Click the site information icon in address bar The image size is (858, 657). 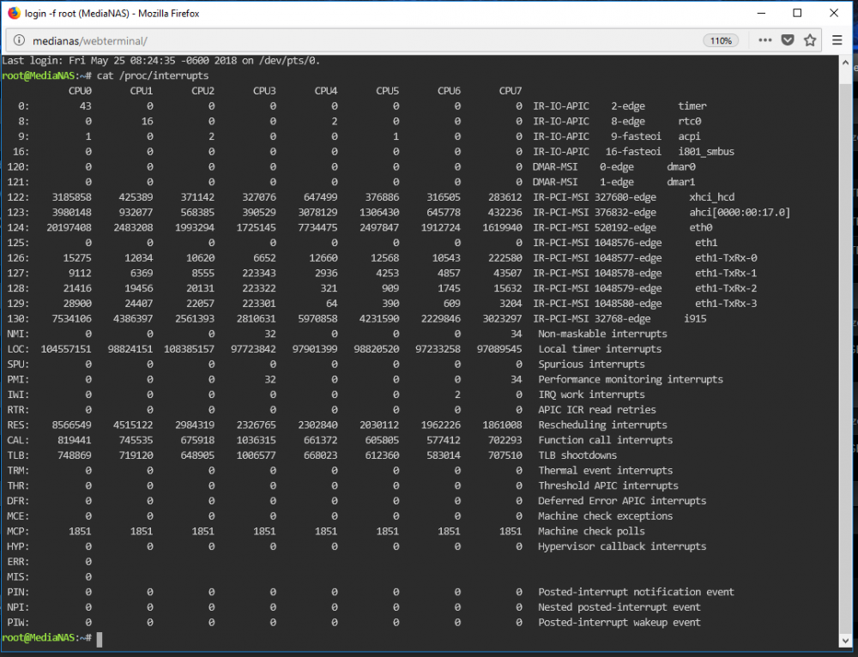pos(19,40)
